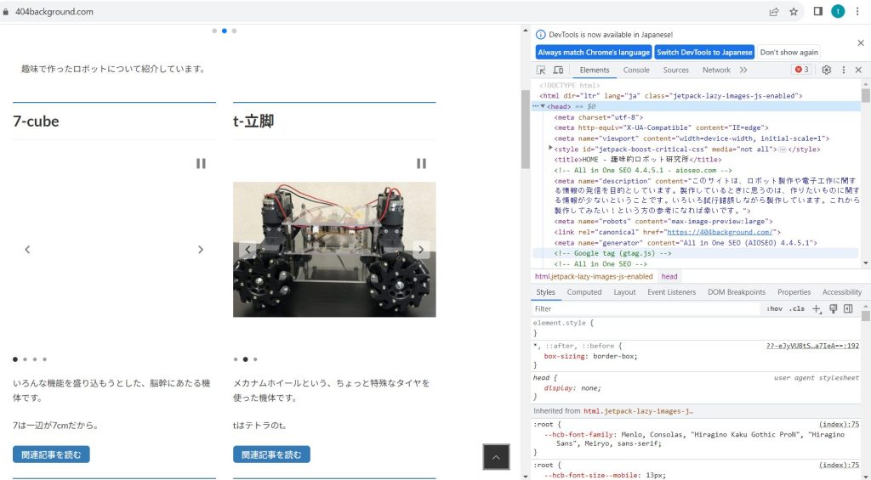Screen dimensions: 871x480
Task: Go to previous slide in 7-cube carousel
Action: [27, 250]
